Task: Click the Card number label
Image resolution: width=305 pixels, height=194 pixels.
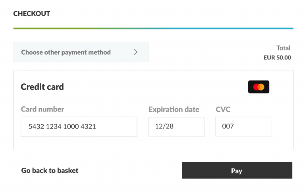Action: pyautogui.click(x=42, y=109)
